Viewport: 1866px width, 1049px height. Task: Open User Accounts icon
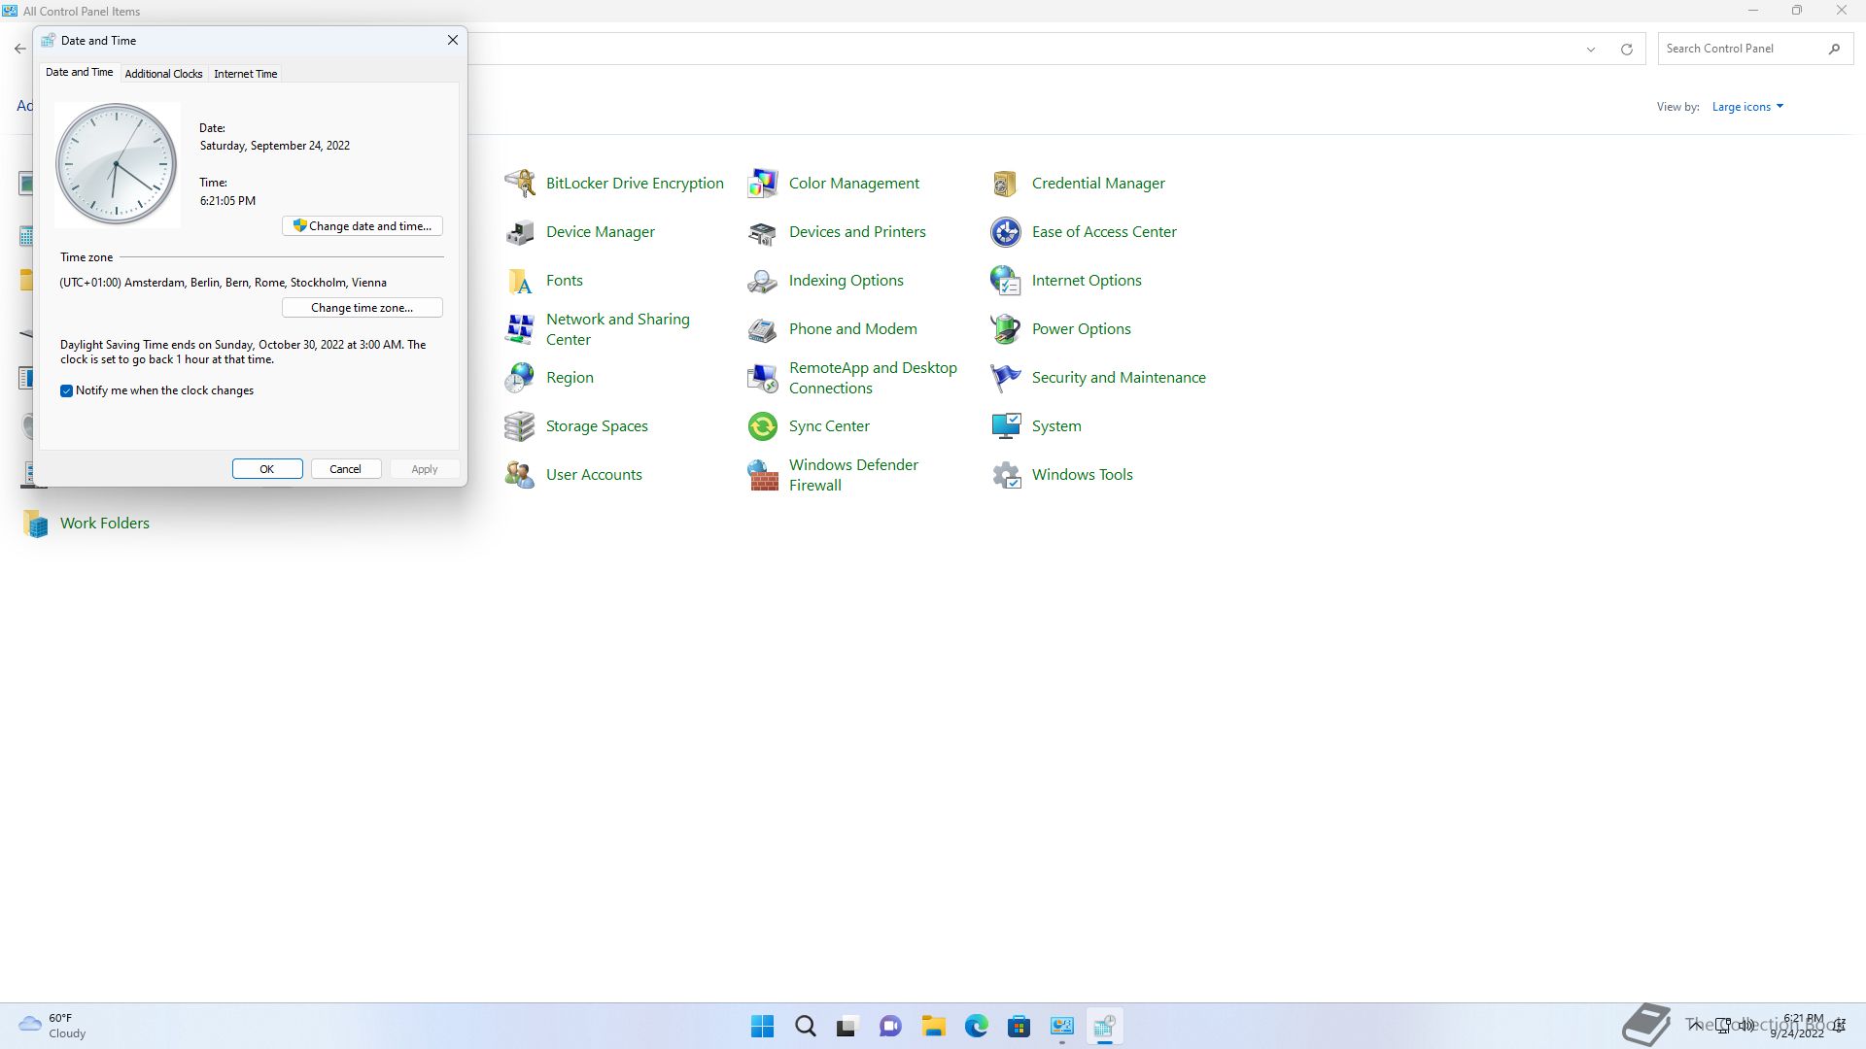(520, 474)
